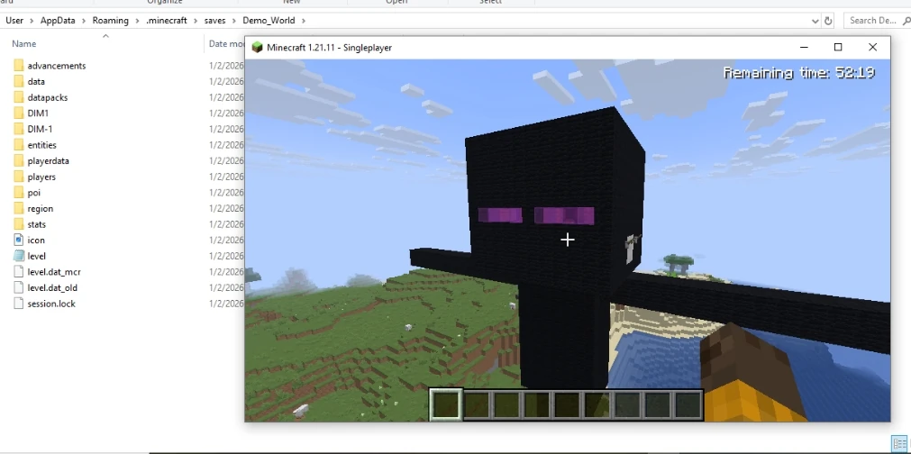Click the session.lock file name

(x=51, y=304)
